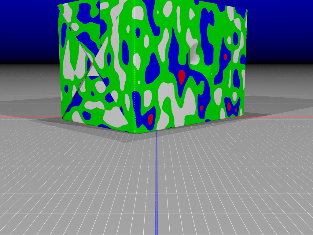
Task: Click the cube's top right corner
Action: (246, 10)
